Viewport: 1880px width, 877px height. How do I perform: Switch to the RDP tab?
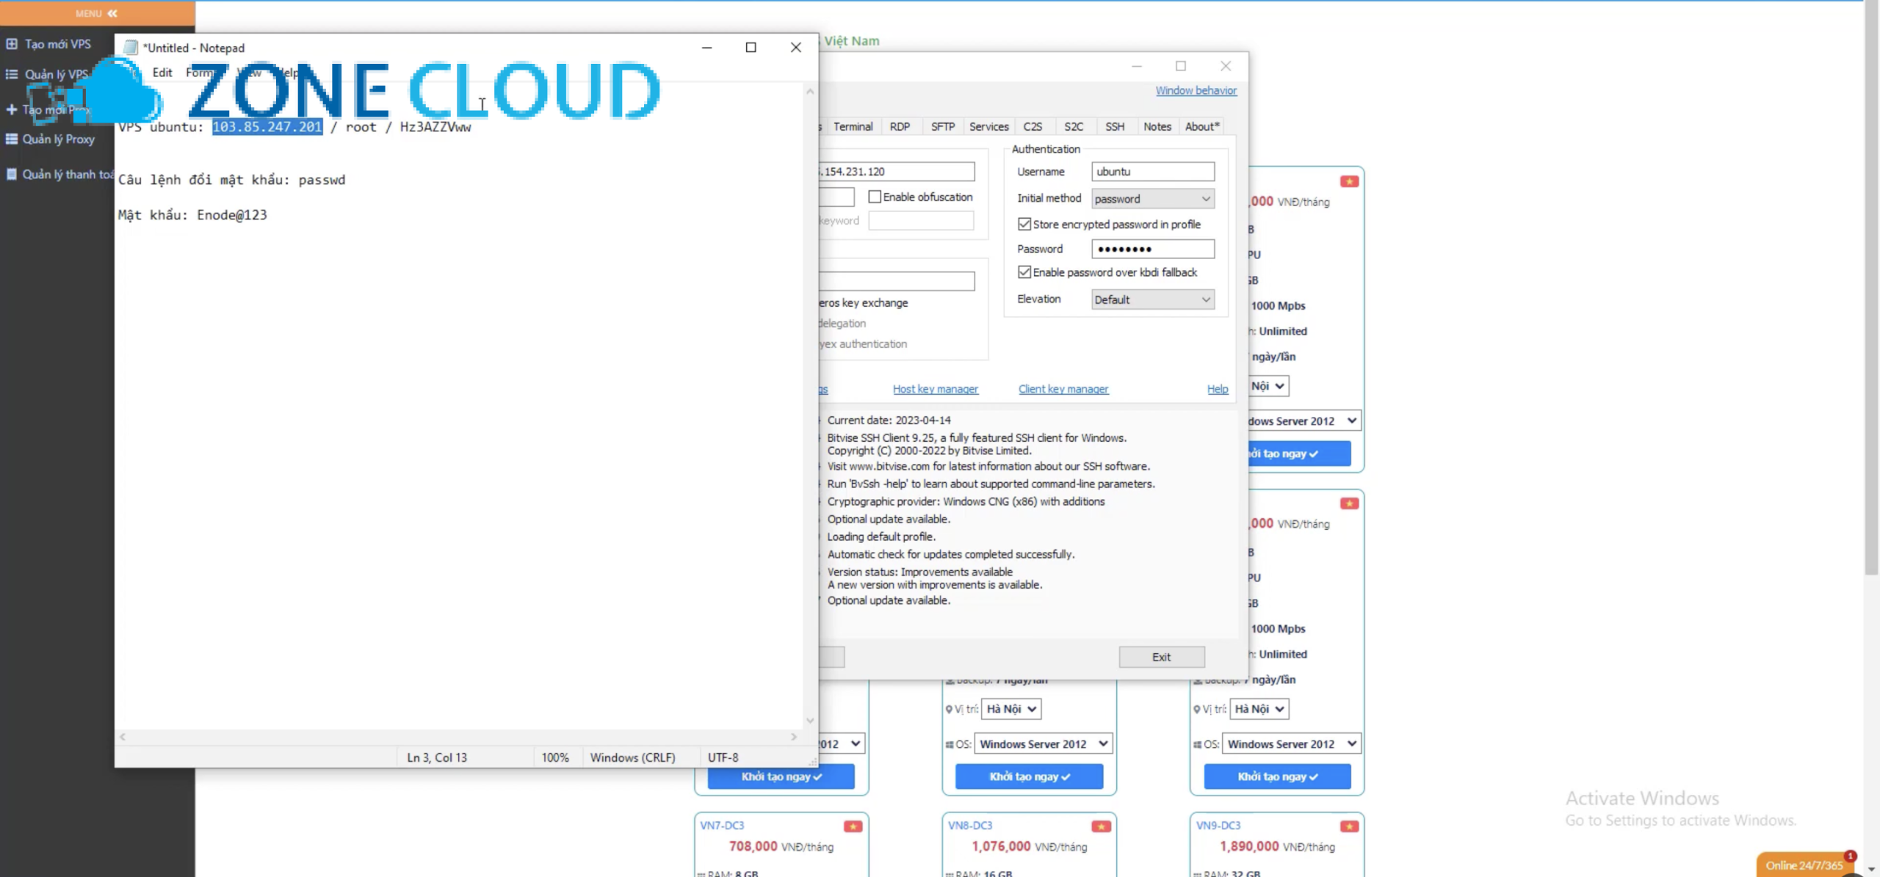(x=900, y=126)
